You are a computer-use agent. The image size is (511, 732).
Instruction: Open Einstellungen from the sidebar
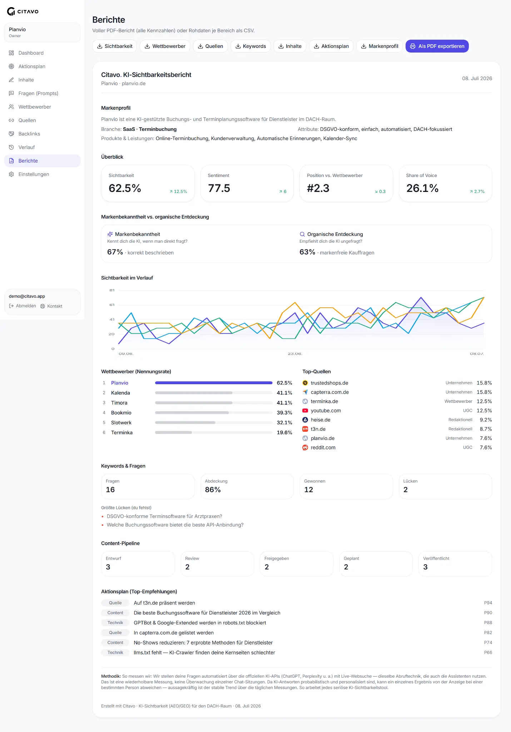[43, 174]
